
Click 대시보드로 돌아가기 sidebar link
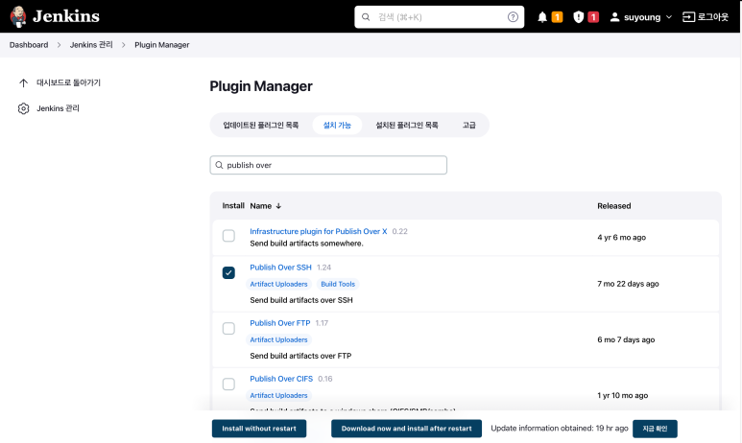click(x=68, y=82)
